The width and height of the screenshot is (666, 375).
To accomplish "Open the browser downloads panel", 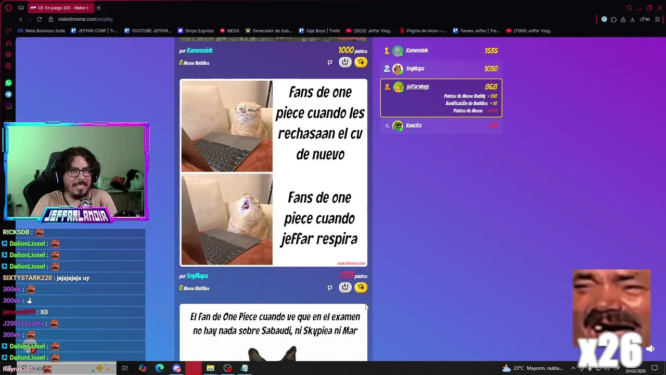I will pos(632,19).
